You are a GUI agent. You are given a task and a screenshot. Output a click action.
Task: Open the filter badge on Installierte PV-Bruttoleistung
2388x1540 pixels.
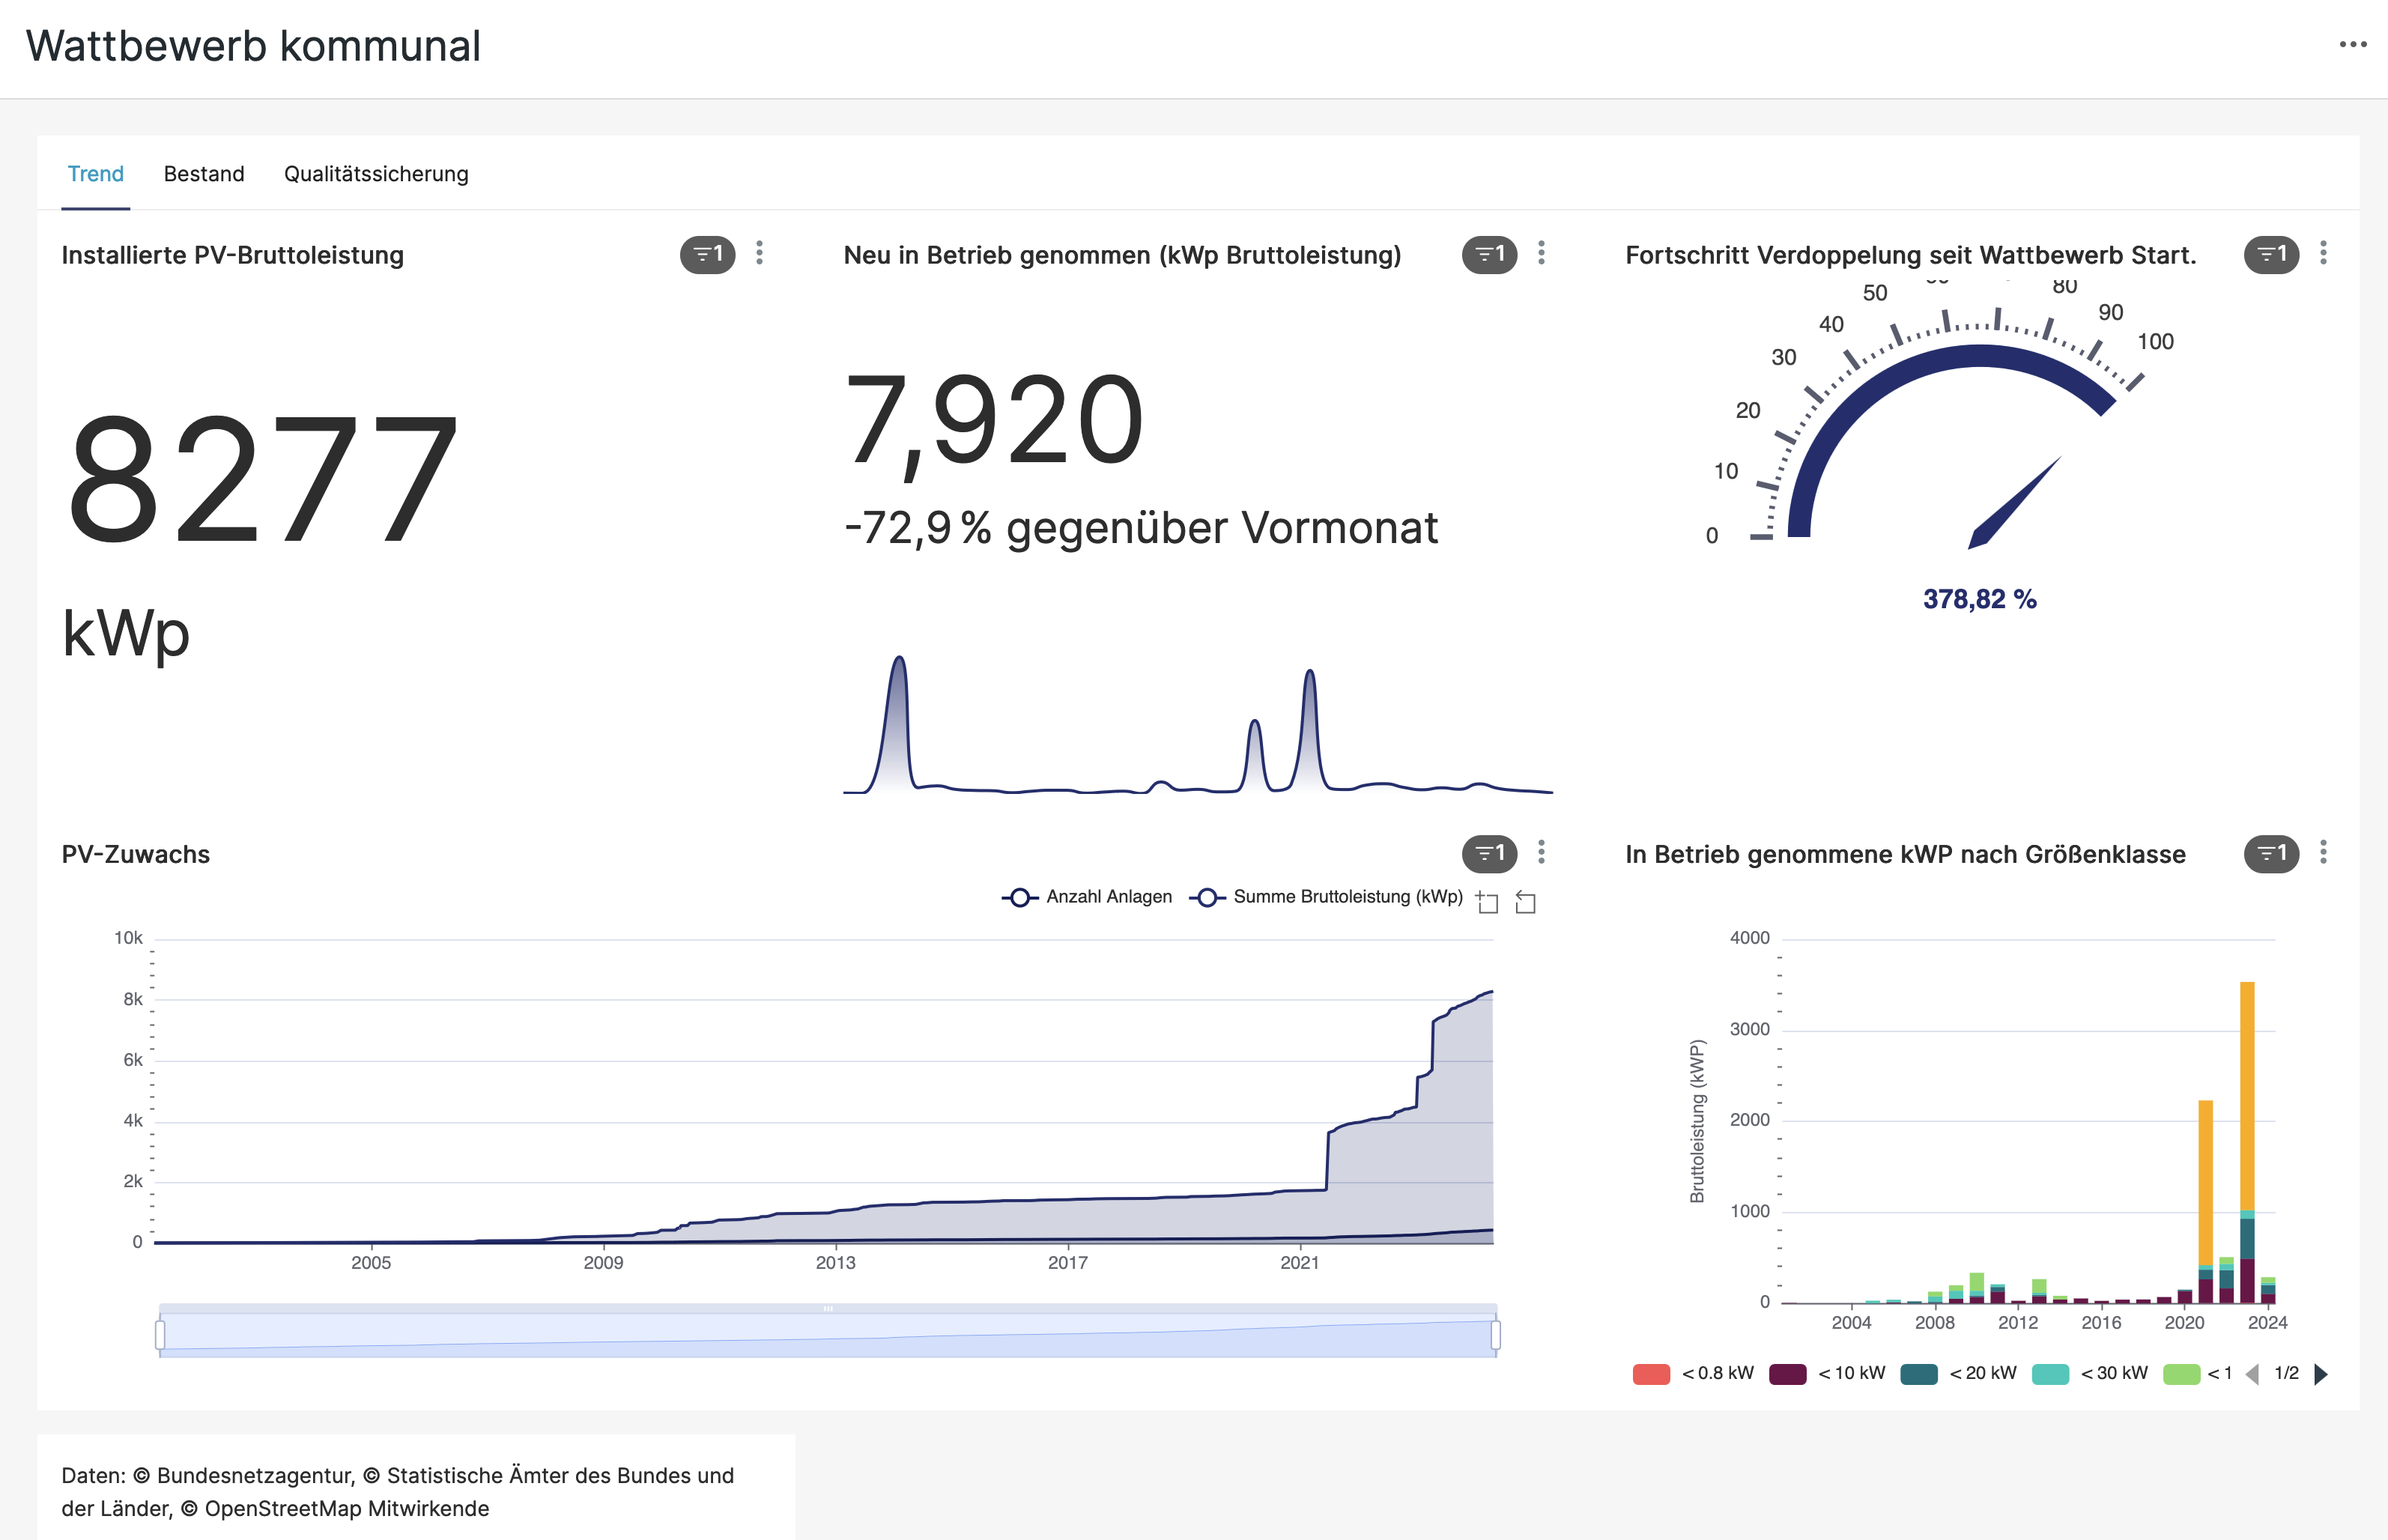point(708,254)
